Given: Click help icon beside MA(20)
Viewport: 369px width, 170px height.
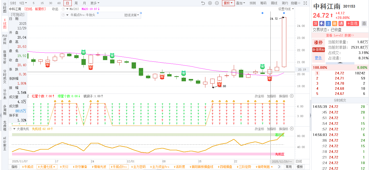Looking at the screenshot, I should click(63, 9).
